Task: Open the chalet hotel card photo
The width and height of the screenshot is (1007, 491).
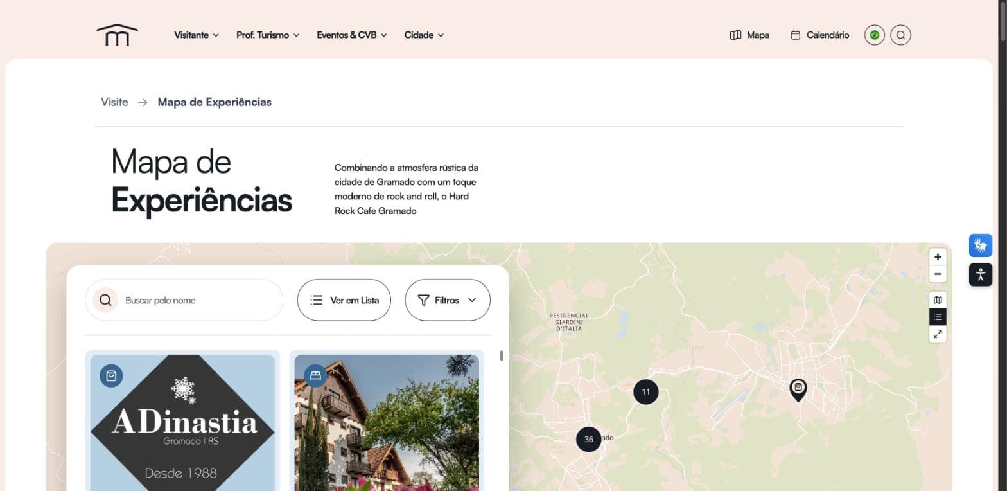Action: point(387,423)
